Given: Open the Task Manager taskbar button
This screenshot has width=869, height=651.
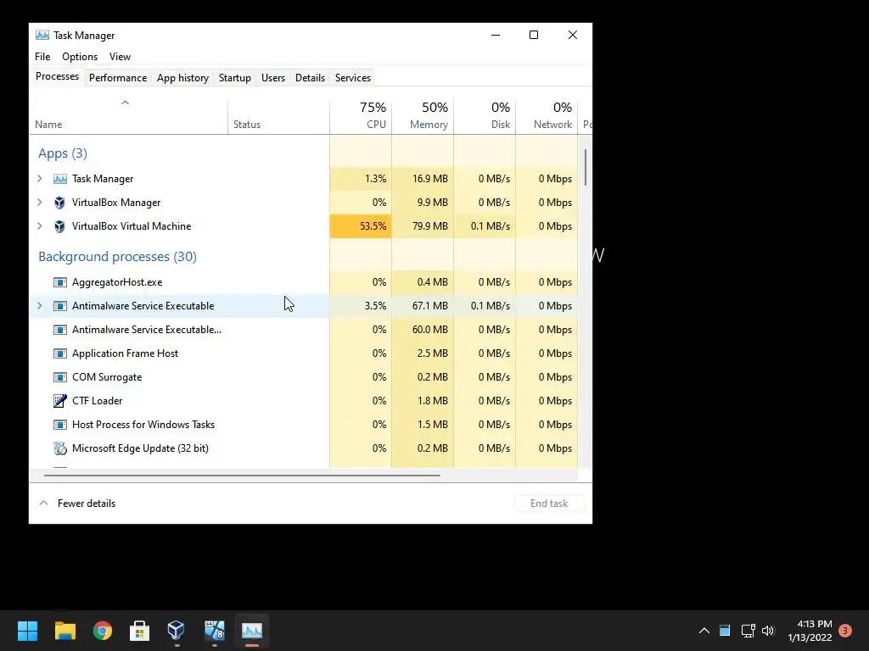Looking at the screenshot, I should [x=251, y=630].
